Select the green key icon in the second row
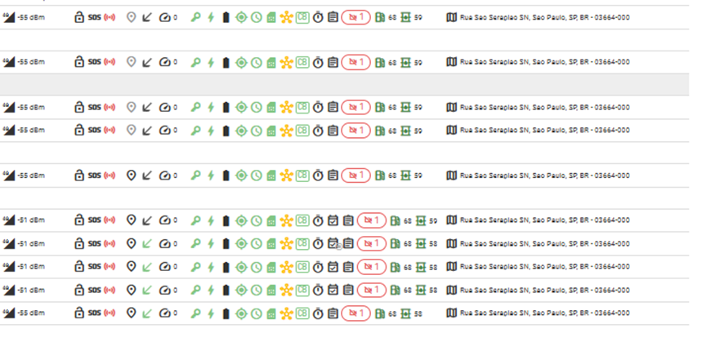Viewport: 702px width, 342px height. [x=195, y=62]
